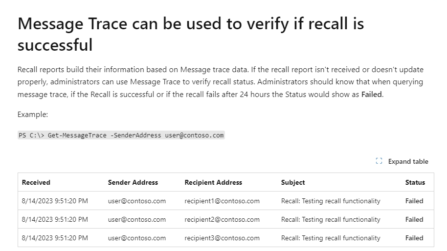Click the first row's Failed status

[x=414, y=201]
